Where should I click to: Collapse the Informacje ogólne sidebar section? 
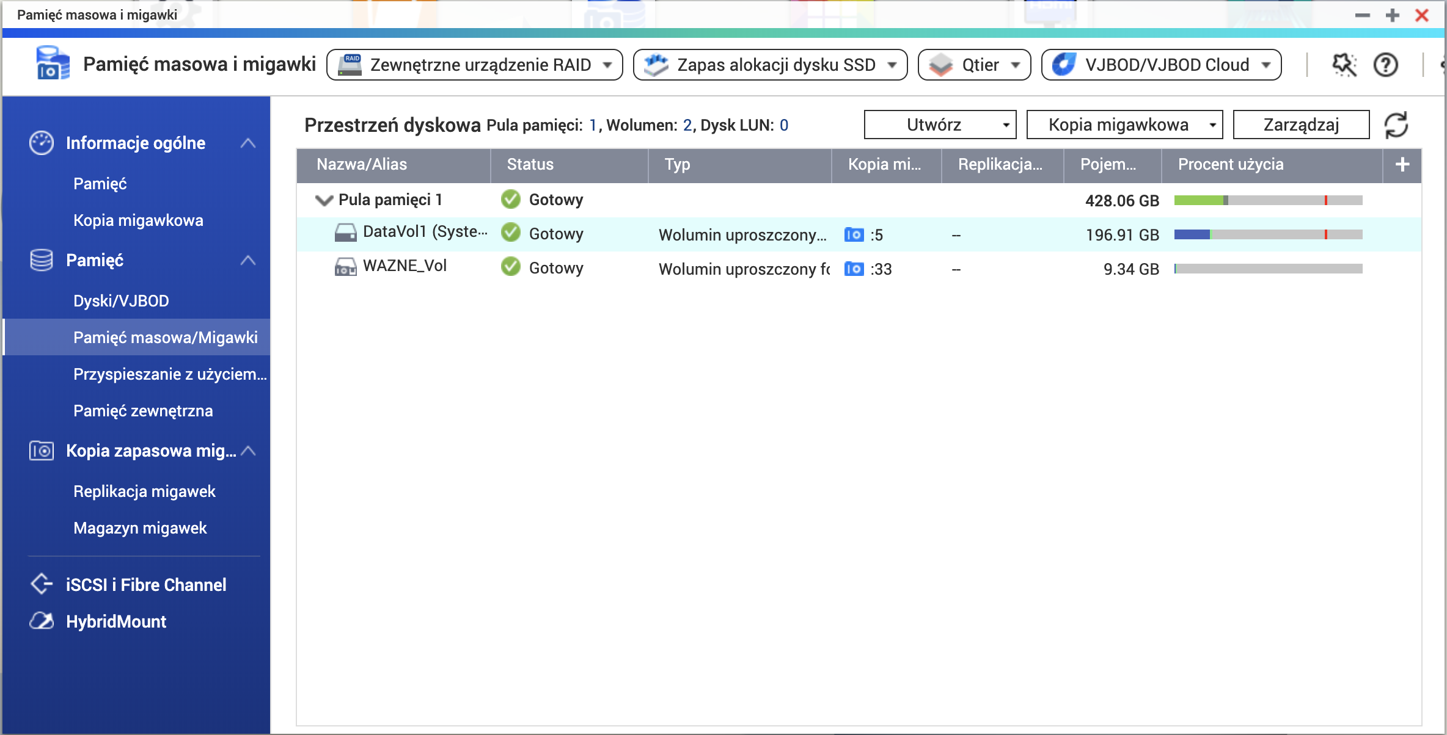tap(247, 143)
